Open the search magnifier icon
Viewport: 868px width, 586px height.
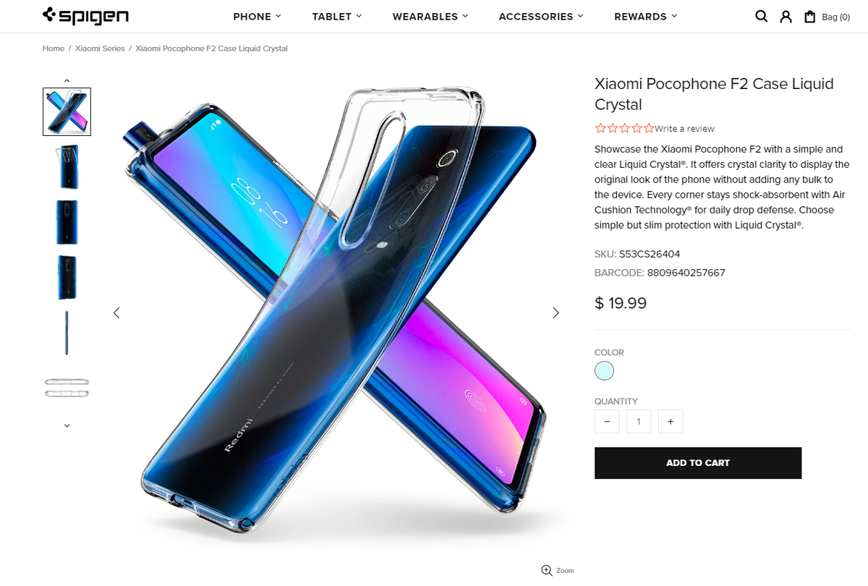click(761, 16)
